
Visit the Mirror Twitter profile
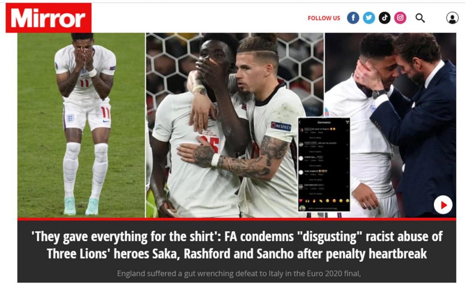point(369,18)
